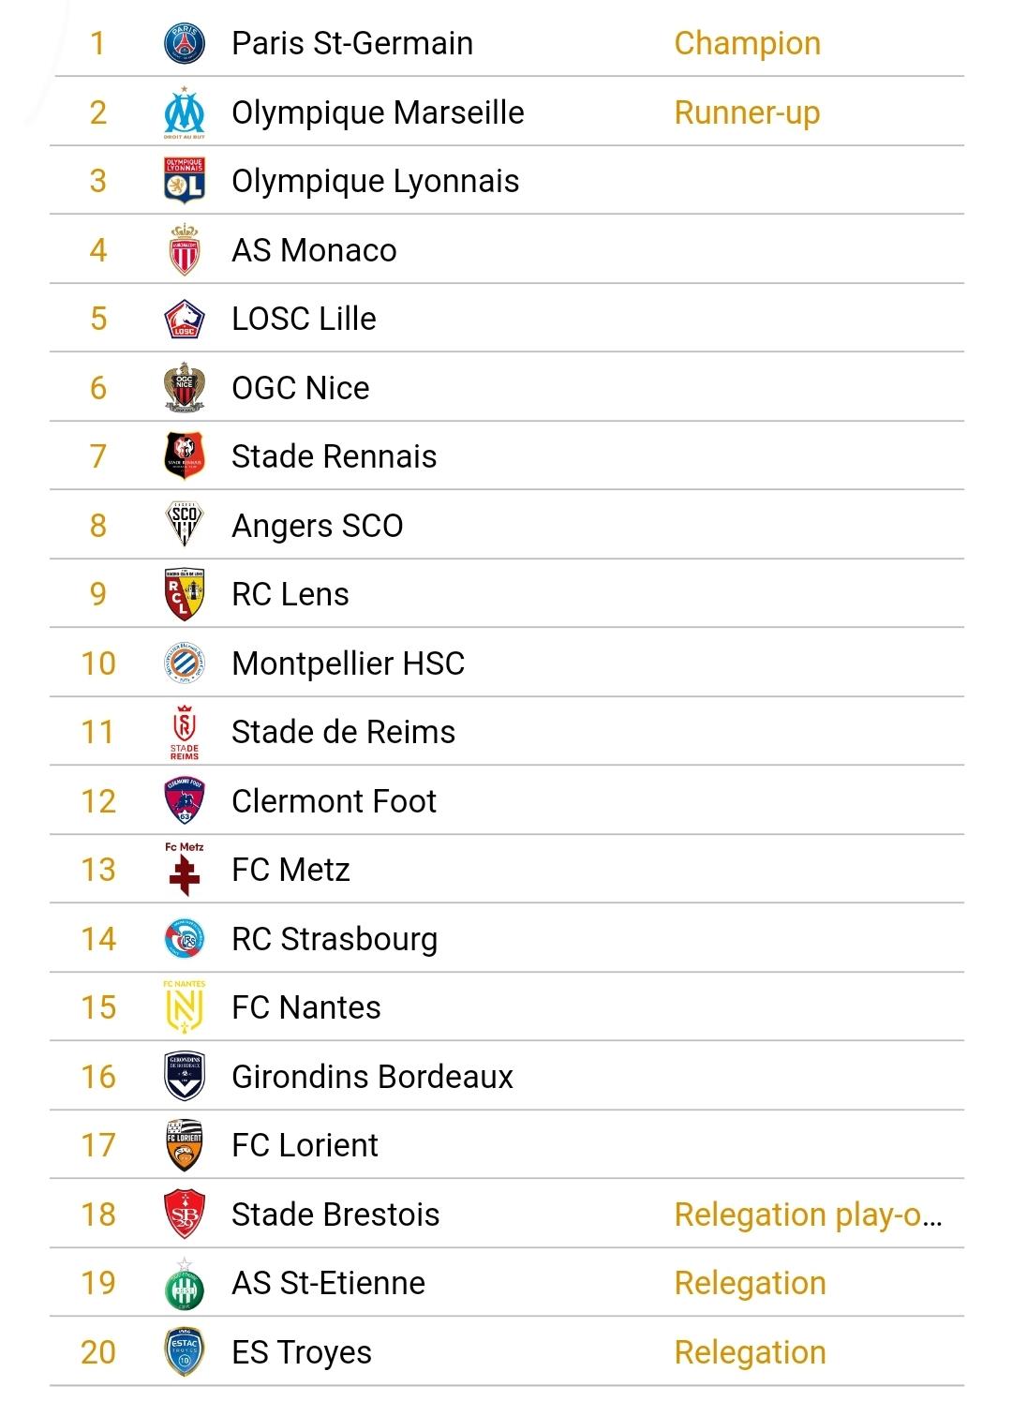Click the Runner-up status label
This screenshot has height=1401, width=1012.
[x=748, y=112]
